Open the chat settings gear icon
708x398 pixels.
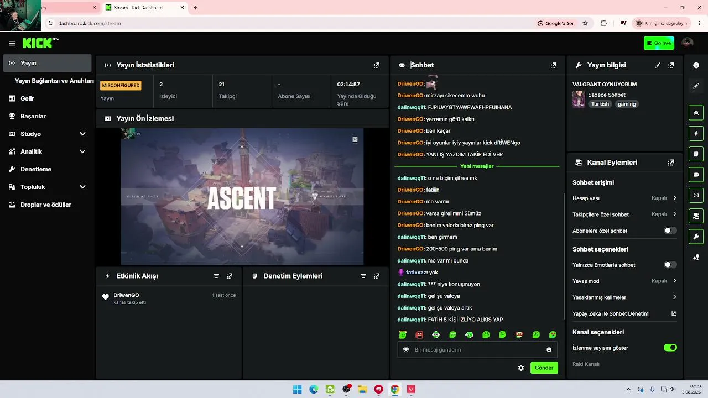[x=520, y=368]
